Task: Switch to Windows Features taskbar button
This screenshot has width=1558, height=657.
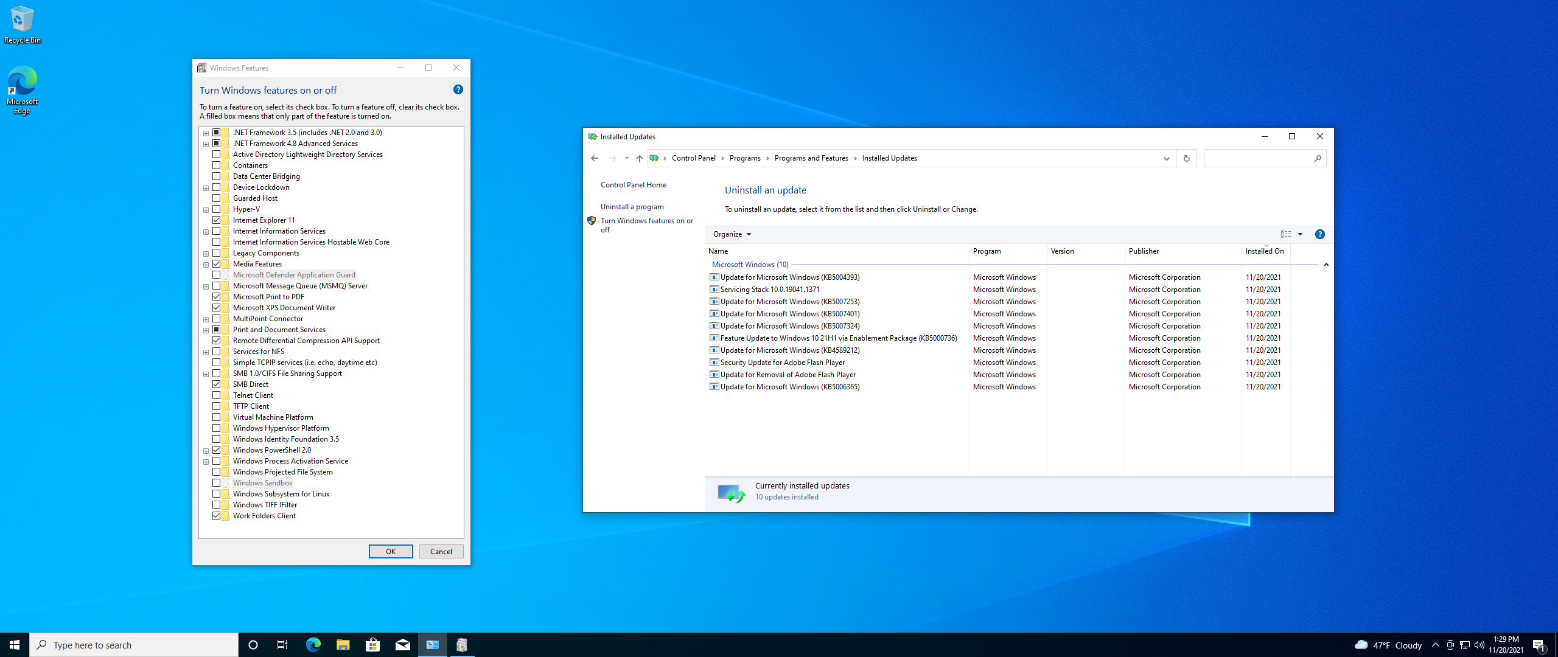Action: [462, 645]
